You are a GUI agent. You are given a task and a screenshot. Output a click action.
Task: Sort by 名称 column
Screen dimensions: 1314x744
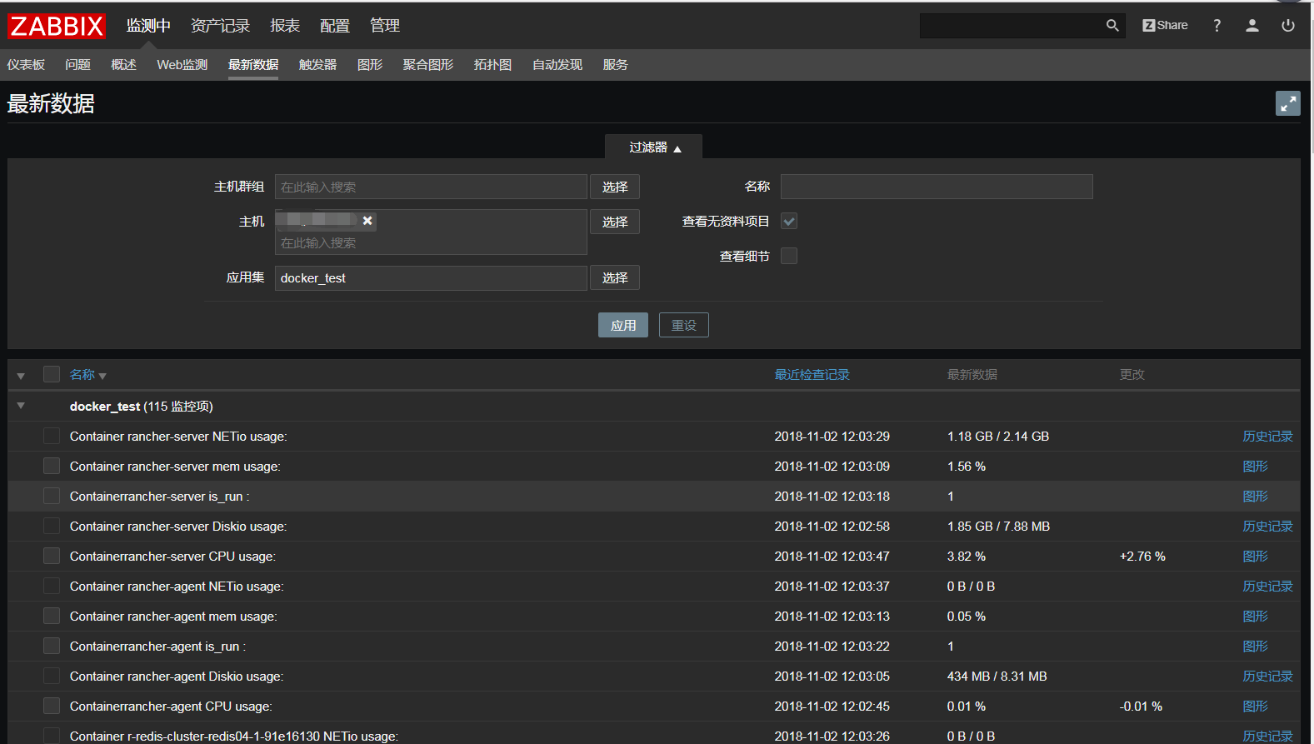[87, 375]
